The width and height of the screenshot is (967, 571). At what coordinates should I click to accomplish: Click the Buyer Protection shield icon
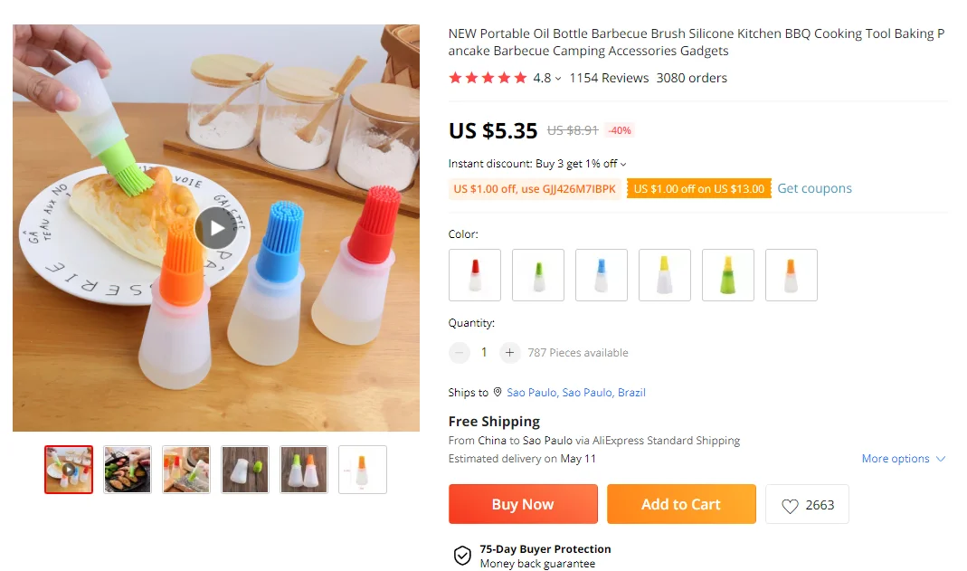pyautogui.click(x=462, y=556)
